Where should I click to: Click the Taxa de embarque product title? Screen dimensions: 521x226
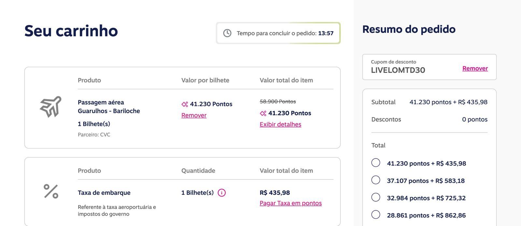coord(104,193)
